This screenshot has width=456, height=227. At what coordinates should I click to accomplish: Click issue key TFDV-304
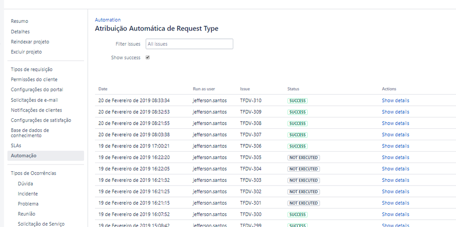pos(251,169)
